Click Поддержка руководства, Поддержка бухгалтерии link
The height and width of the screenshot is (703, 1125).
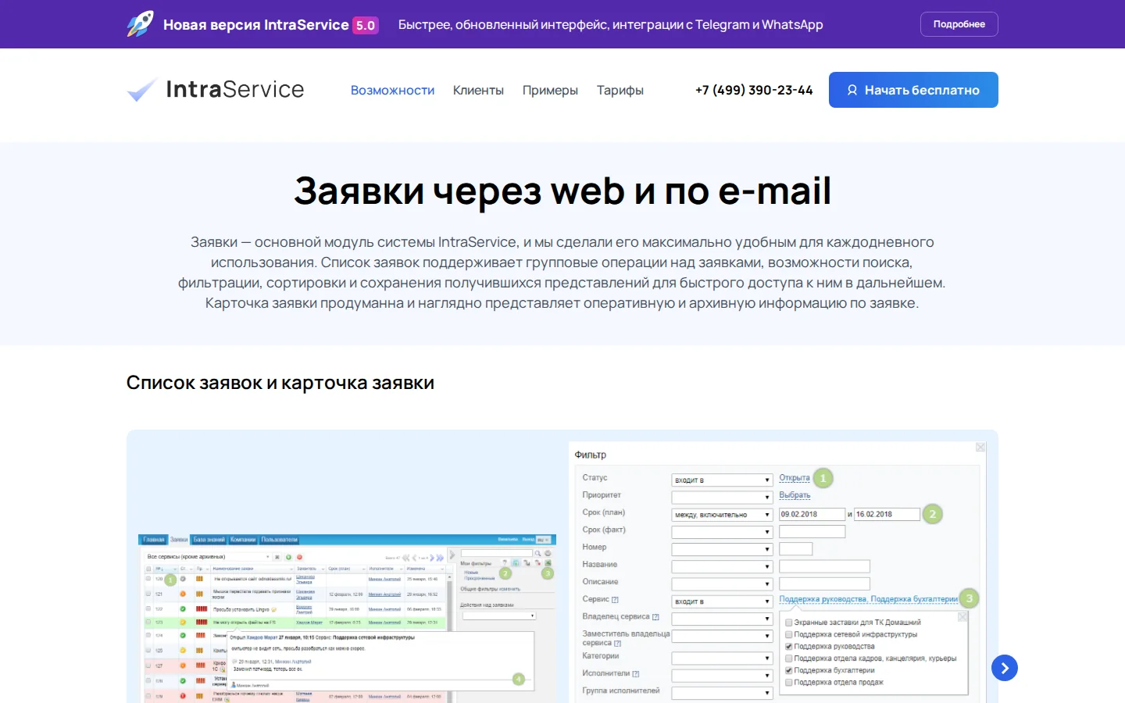(868, 599)
